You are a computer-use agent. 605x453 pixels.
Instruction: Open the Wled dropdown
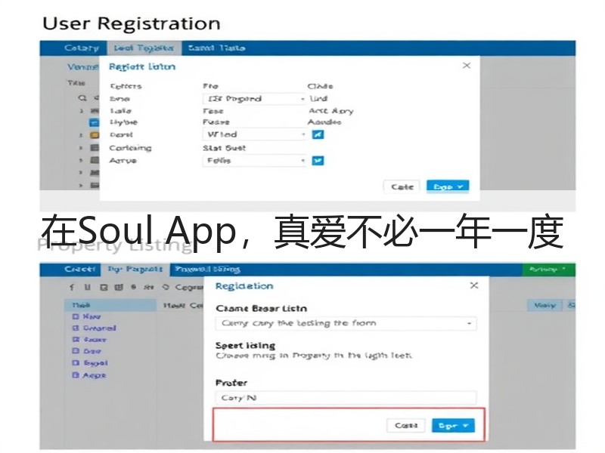[255, 134]
